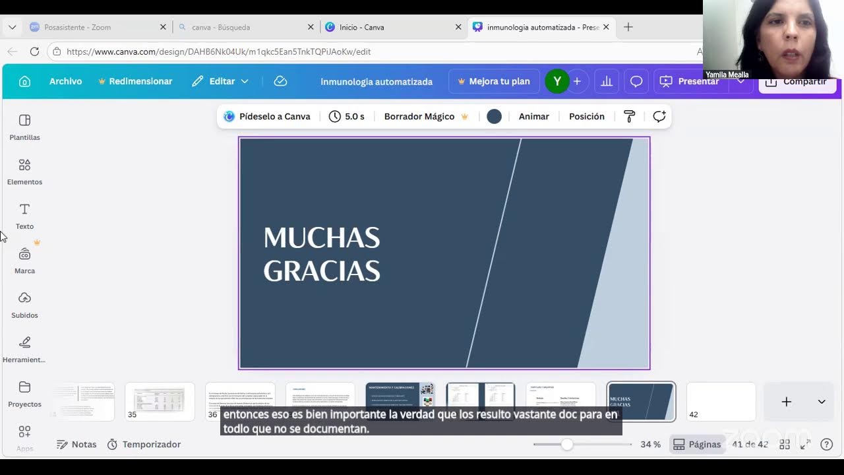Open browser tab search chevron

12,27
